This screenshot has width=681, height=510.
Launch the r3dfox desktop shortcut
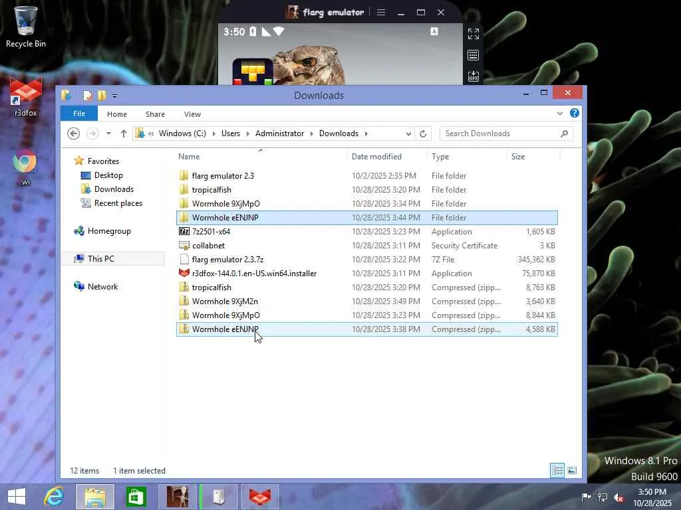[x=26, y=97]
